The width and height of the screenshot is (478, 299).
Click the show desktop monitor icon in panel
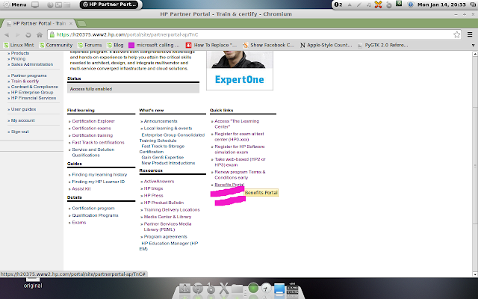click(35, 4)
